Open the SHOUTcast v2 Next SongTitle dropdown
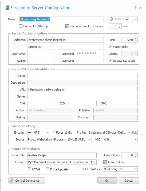 120,169
